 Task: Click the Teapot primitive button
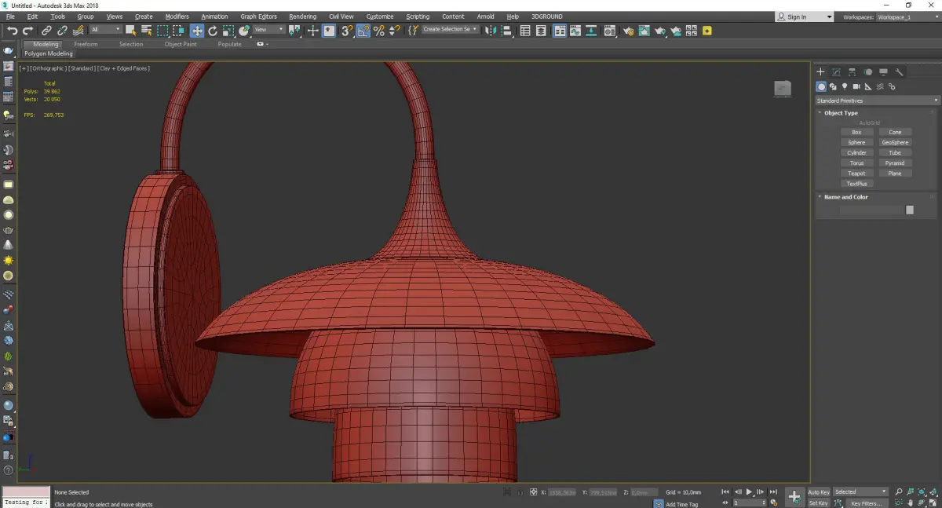point(856,174)
